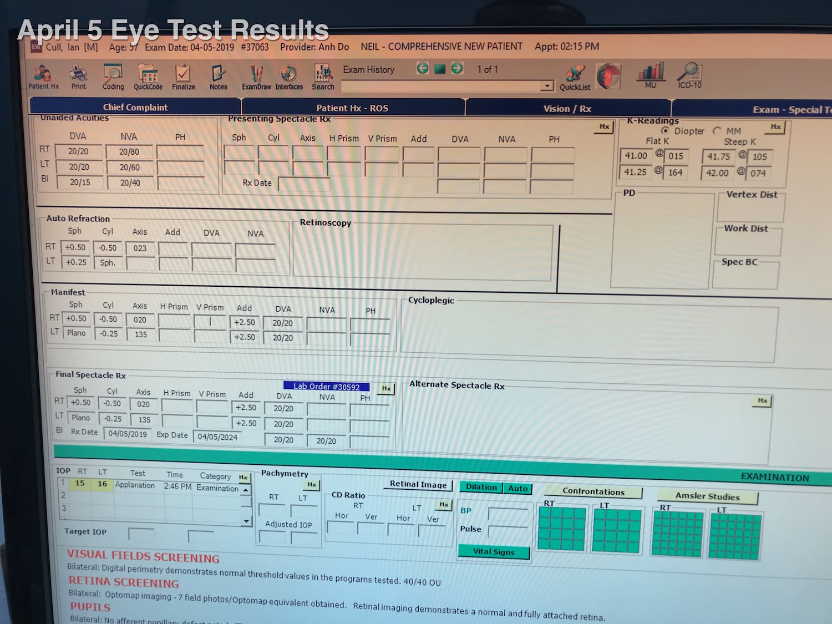
Task: Click the QuickList icon
Action: click(x=575, y=78)
